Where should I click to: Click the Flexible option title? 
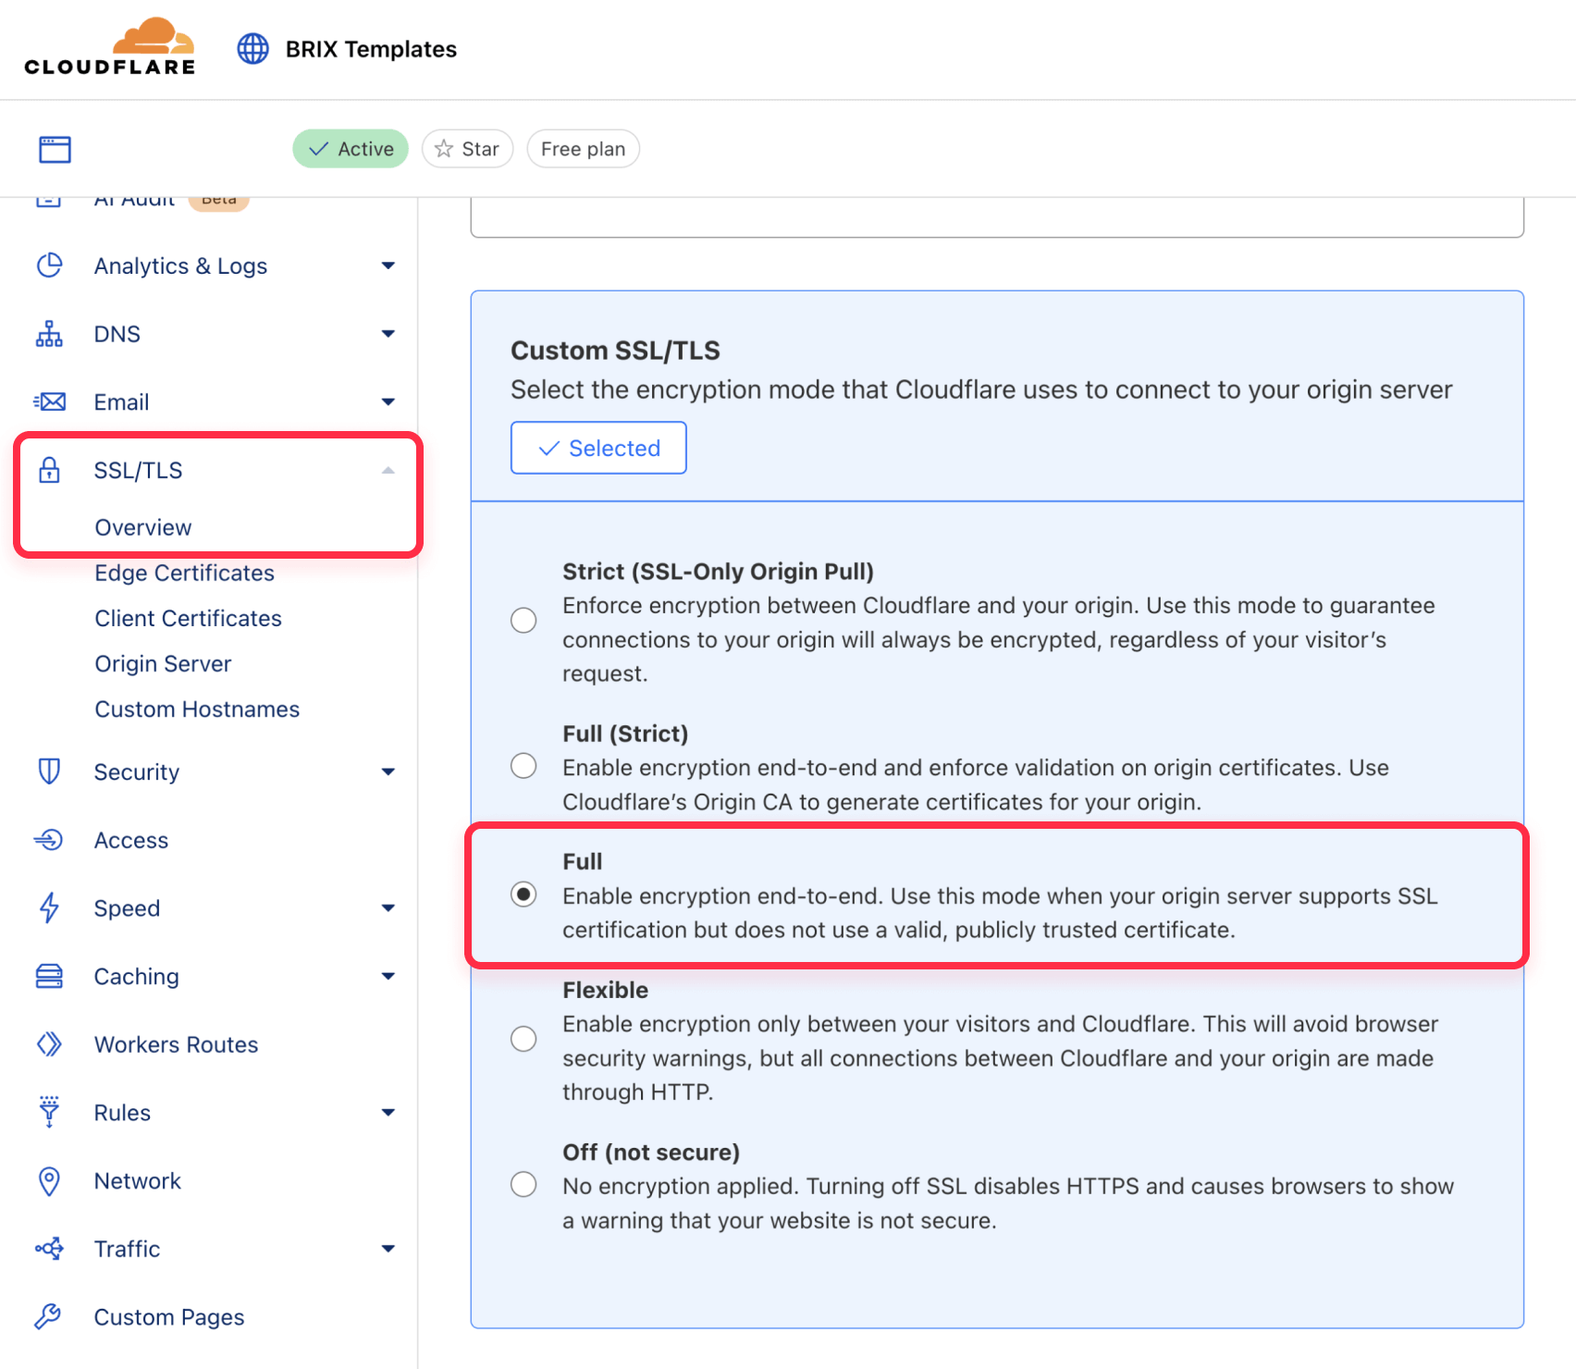click(x=605, y=990)
